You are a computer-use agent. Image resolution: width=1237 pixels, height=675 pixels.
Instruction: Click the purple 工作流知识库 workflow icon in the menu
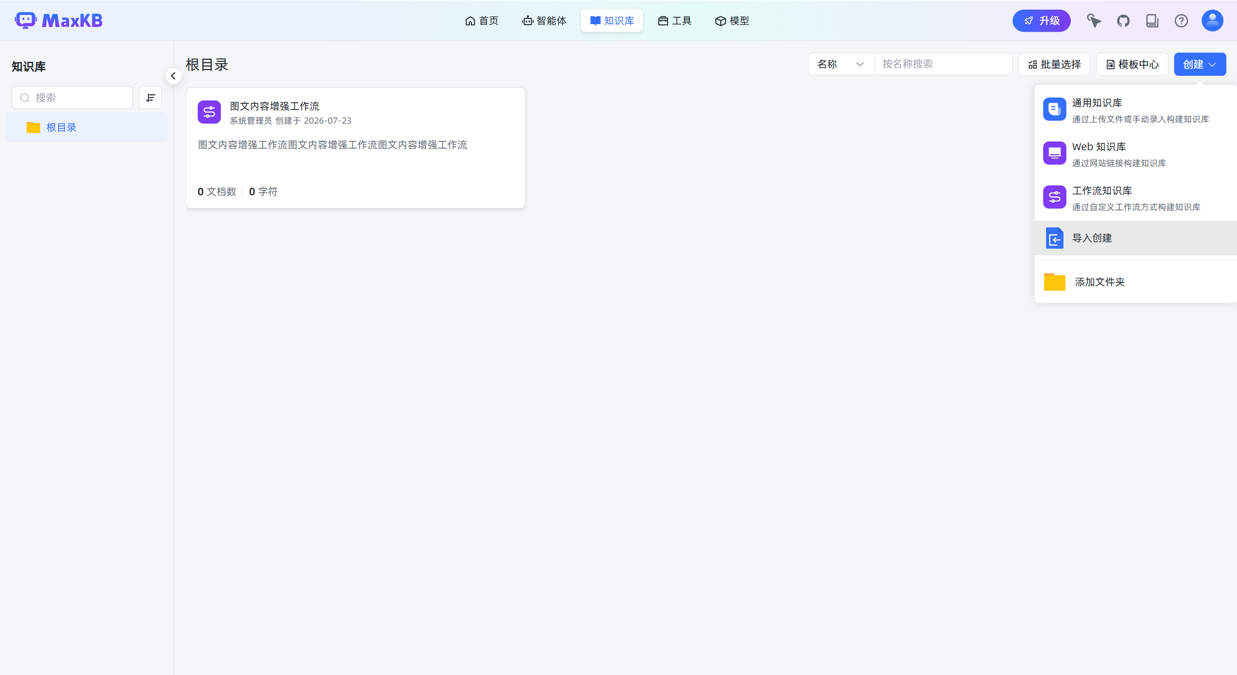point(1055,197)
